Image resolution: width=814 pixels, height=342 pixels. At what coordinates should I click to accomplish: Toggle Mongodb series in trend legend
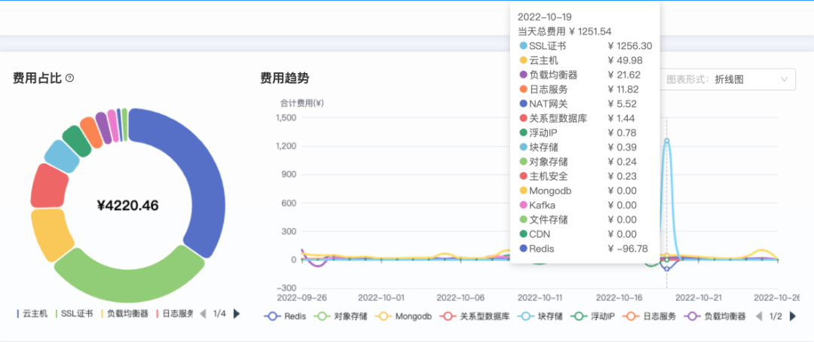coord(403,316)
